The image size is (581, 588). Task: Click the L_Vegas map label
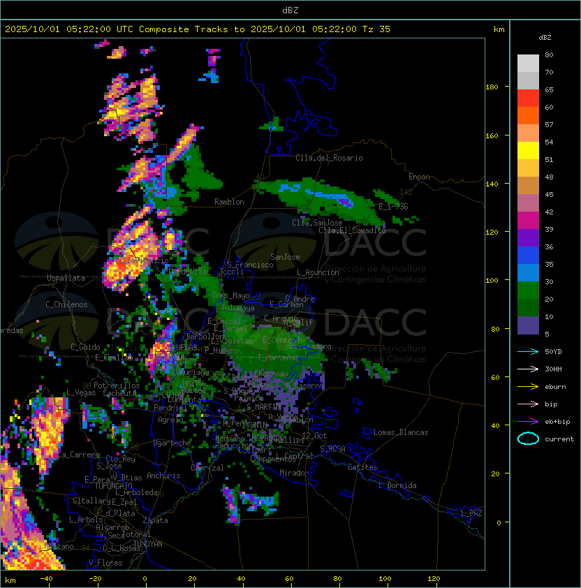[x=81, y=392]
